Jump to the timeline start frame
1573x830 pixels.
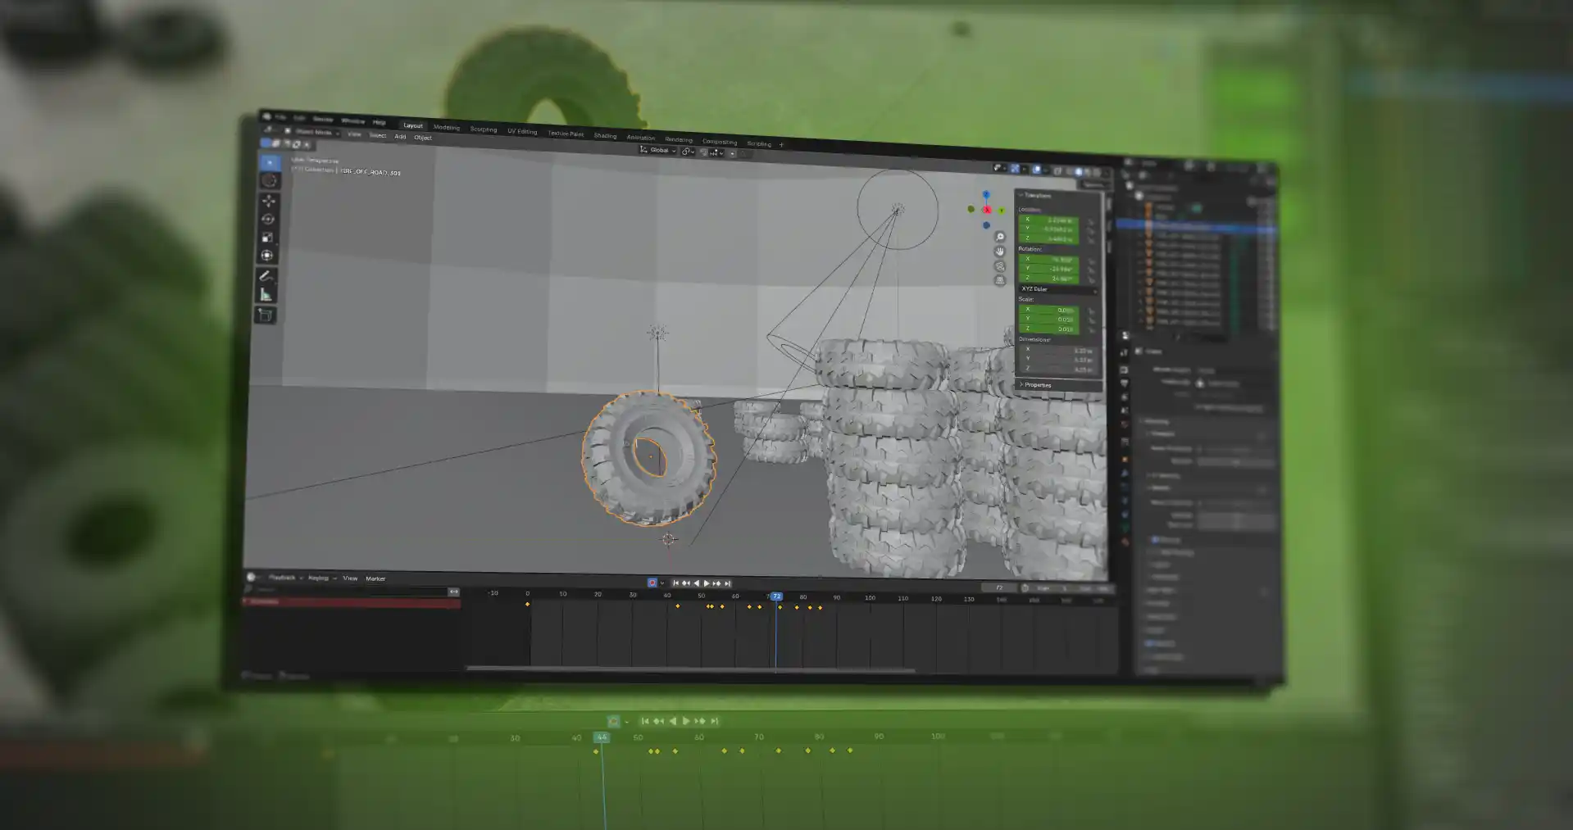675,583
